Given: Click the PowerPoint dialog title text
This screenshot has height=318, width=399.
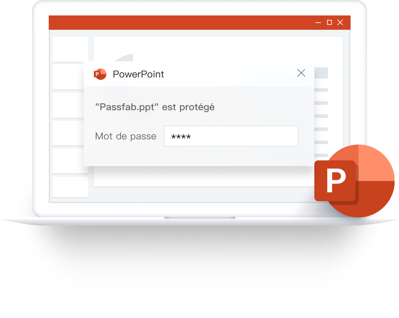Looking at the screenshot, I should coord(138,74).
